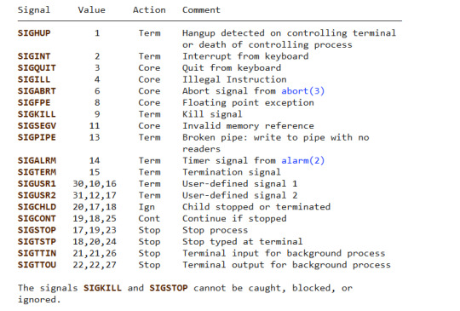The width and height of the screenshot is (460, 311).
Task: Open the abort(3) man page link
Action: 302,91
